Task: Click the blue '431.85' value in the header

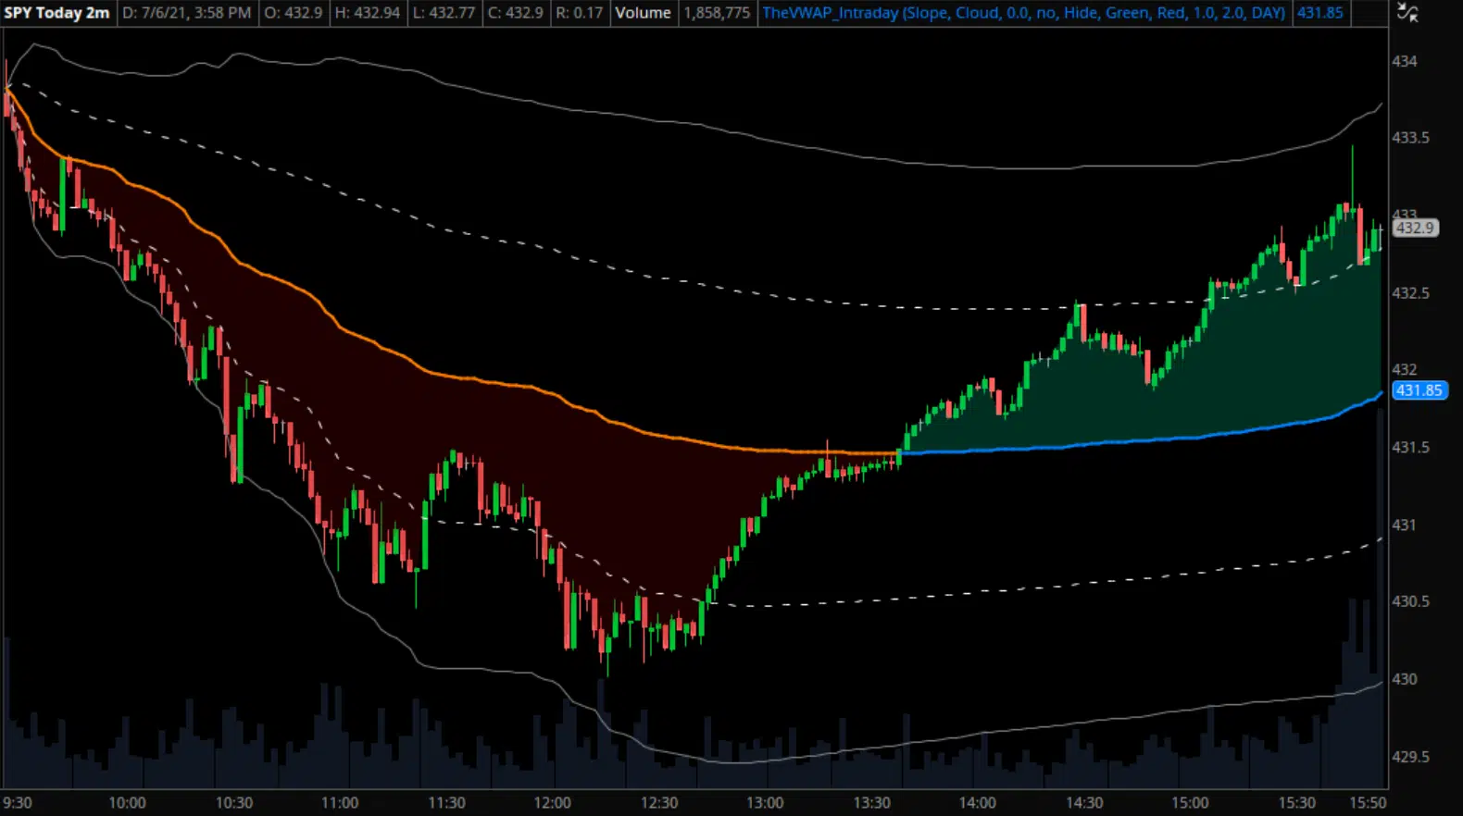Action: tap(1319, 13)
